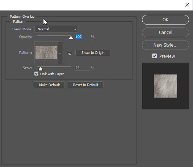Click the fur style preview thumbnail
The image size is (193, 167).
[165, 86]
